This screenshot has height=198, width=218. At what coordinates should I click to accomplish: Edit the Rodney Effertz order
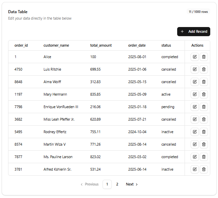(195, 132)
